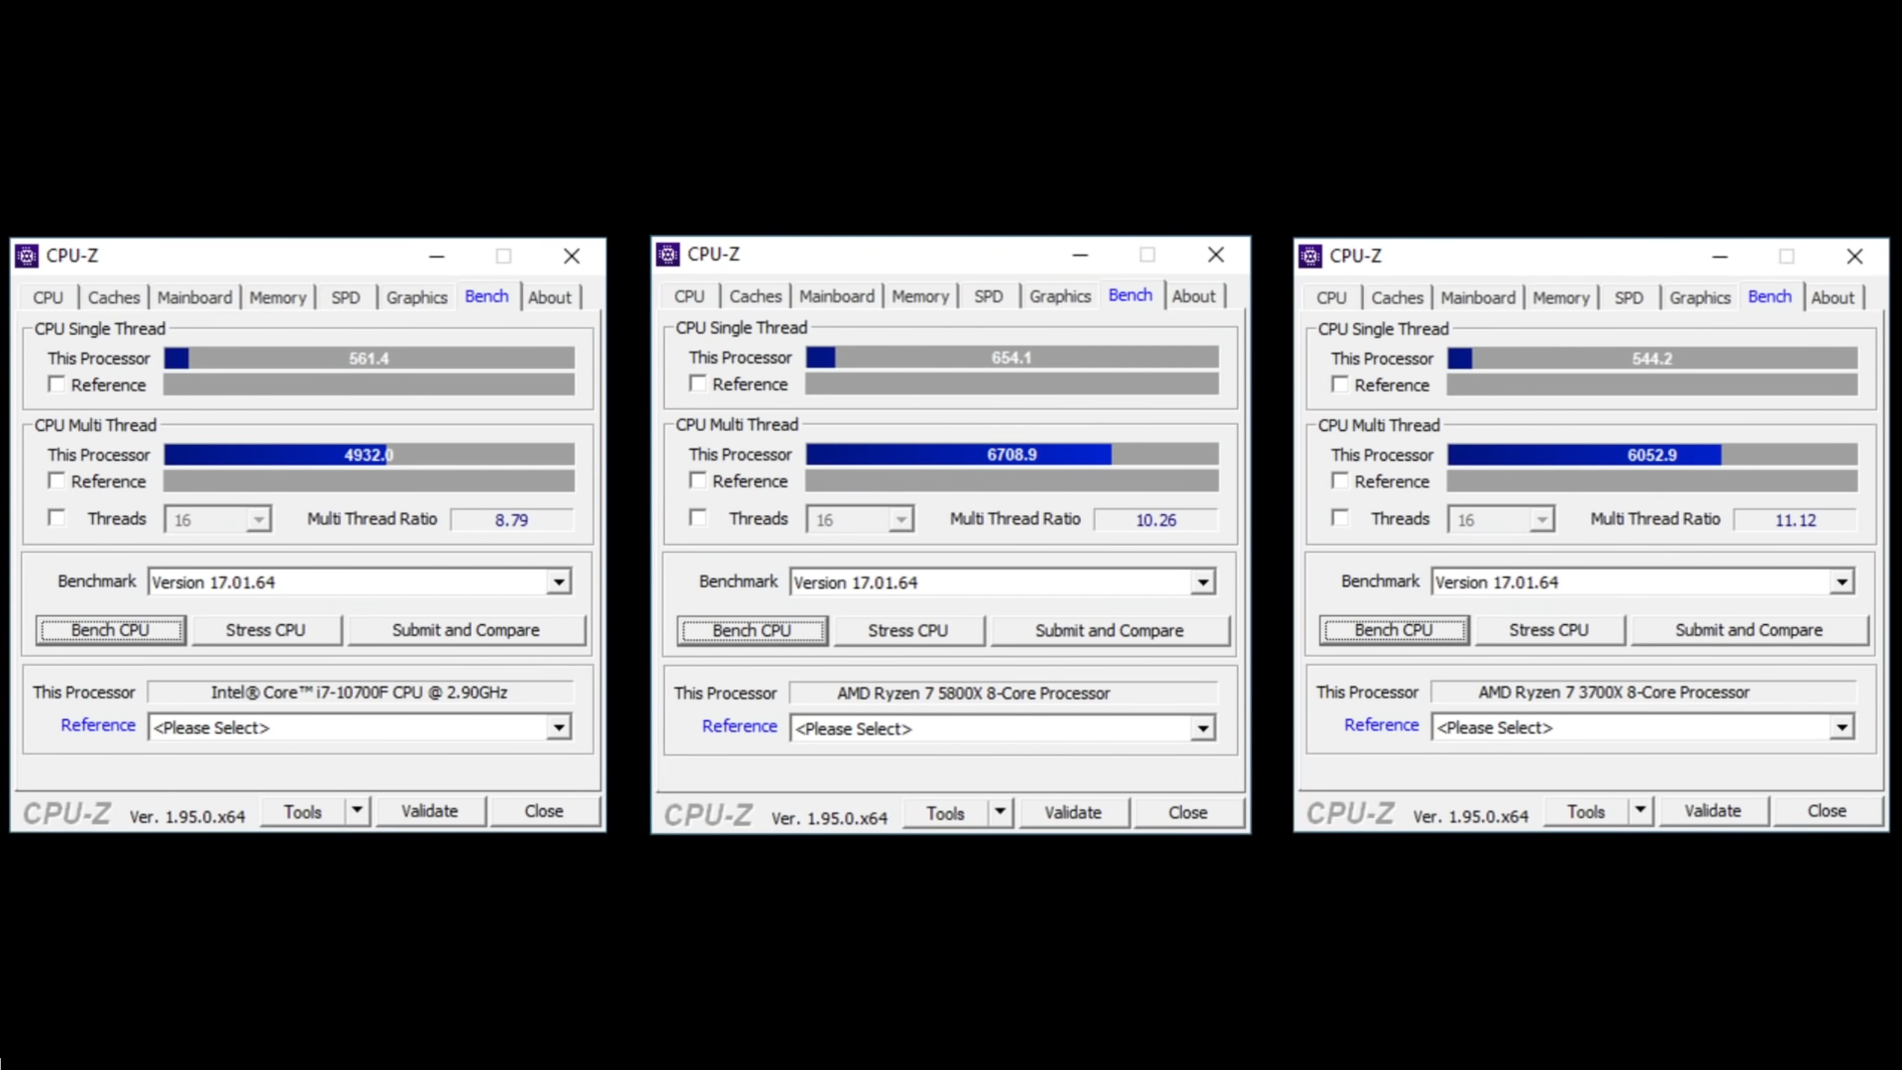Click Validate in the i7-10700F window
The image size is (1902, 1070).
pyautogui.click(x=430, y=811)
